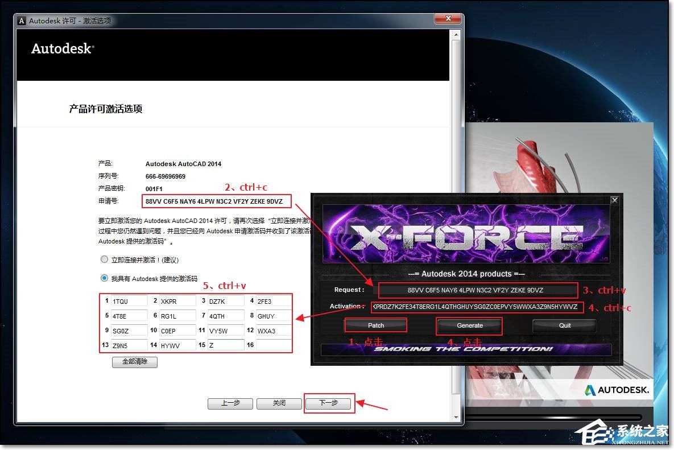Select the 立即连接并激活 radio option

pyautogui.click(x=104, y=259)
